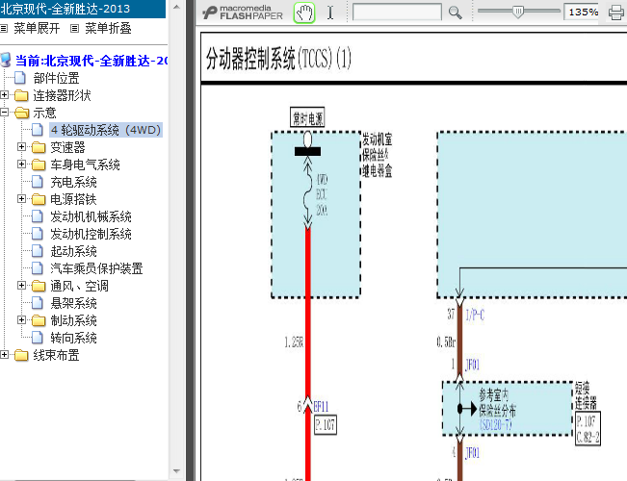Click the 发动机控制系统 page icon
The height and width of the screenshot is (481, 627).
(38, 234)
